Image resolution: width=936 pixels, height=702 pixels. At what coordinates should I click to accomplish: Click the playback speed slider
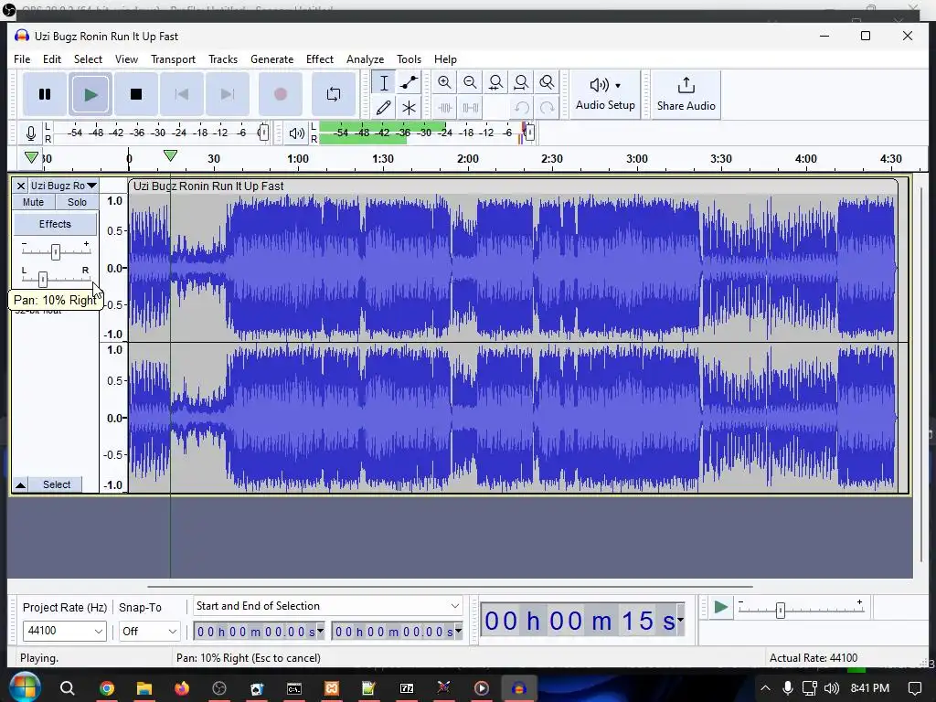(x=800, y=609)
